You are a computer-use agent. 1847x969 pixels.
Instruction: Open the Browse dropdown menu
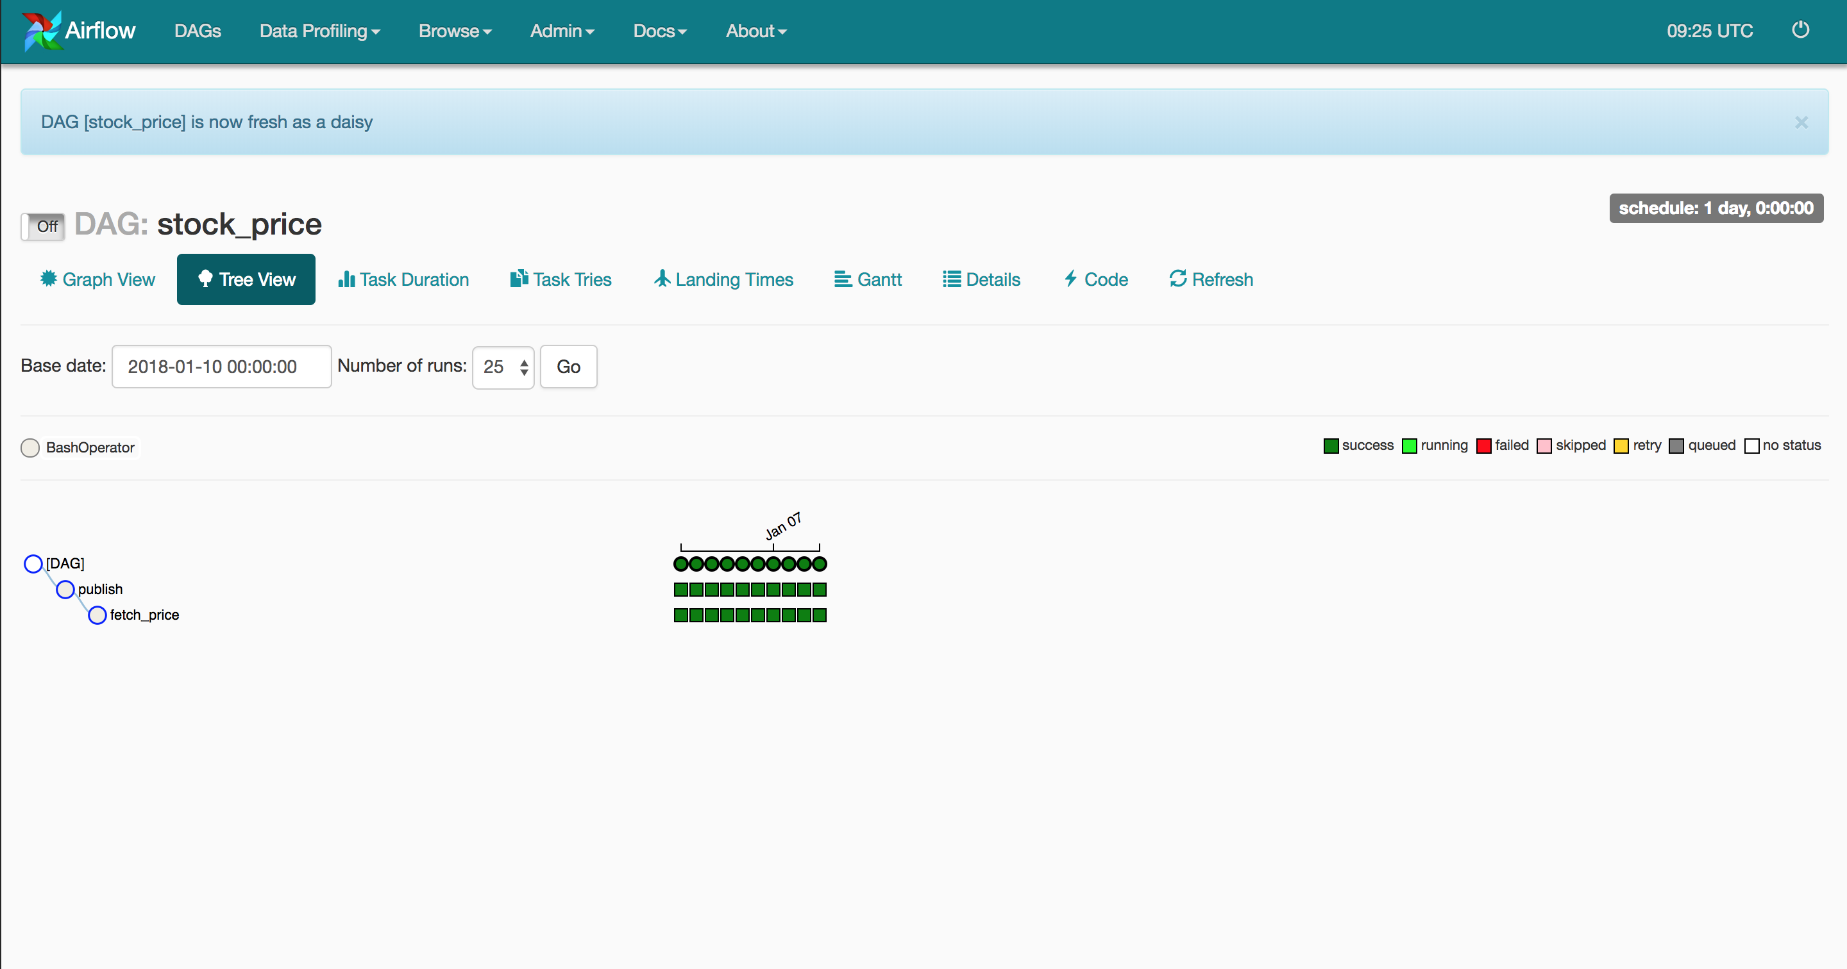(x=455, y=31)
